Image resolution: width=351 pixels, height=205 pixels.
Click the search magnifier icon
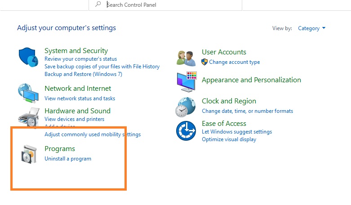(98, 4)
